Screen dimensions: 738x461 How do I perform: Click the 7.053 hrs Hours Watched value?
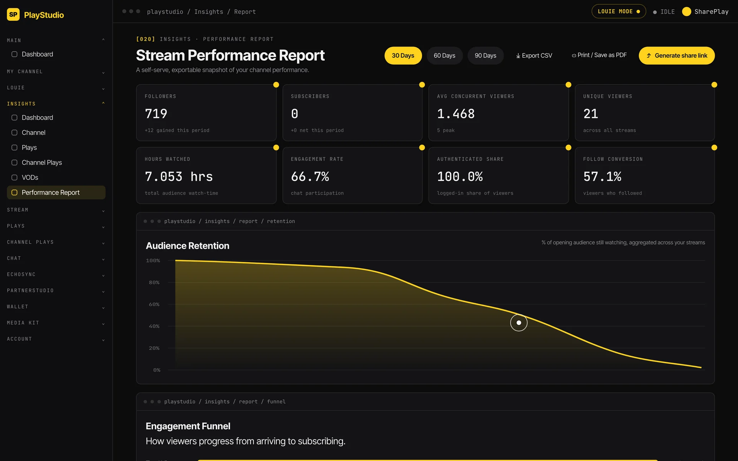(179, 177)
